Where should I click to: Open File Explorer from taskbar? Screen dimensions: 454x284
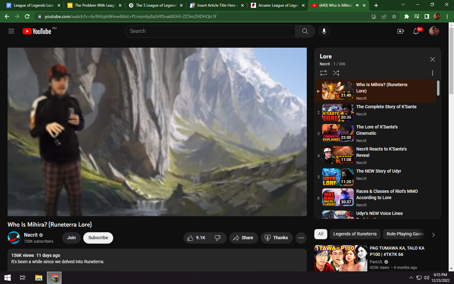[39, 278]
